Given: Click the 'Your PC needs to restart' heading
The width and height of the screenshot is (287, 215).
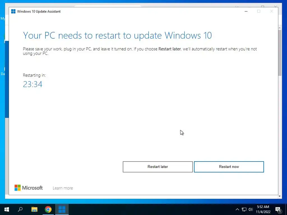Looking at the screenshot, I should point(117,36).
